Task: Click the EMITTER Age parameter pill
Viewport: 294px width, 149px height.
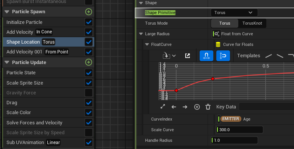Action: pyautogui.click(x=231, y=119)
